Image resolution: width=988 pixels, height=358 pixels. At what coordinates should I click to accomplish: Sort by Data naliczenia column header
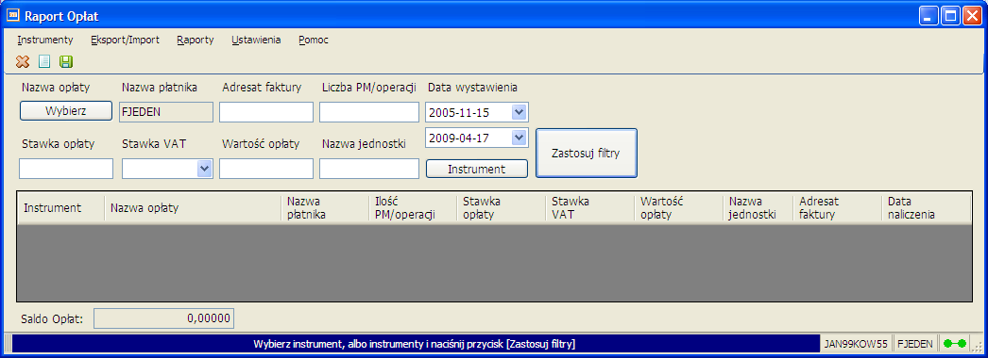click(x=926, y=208)
